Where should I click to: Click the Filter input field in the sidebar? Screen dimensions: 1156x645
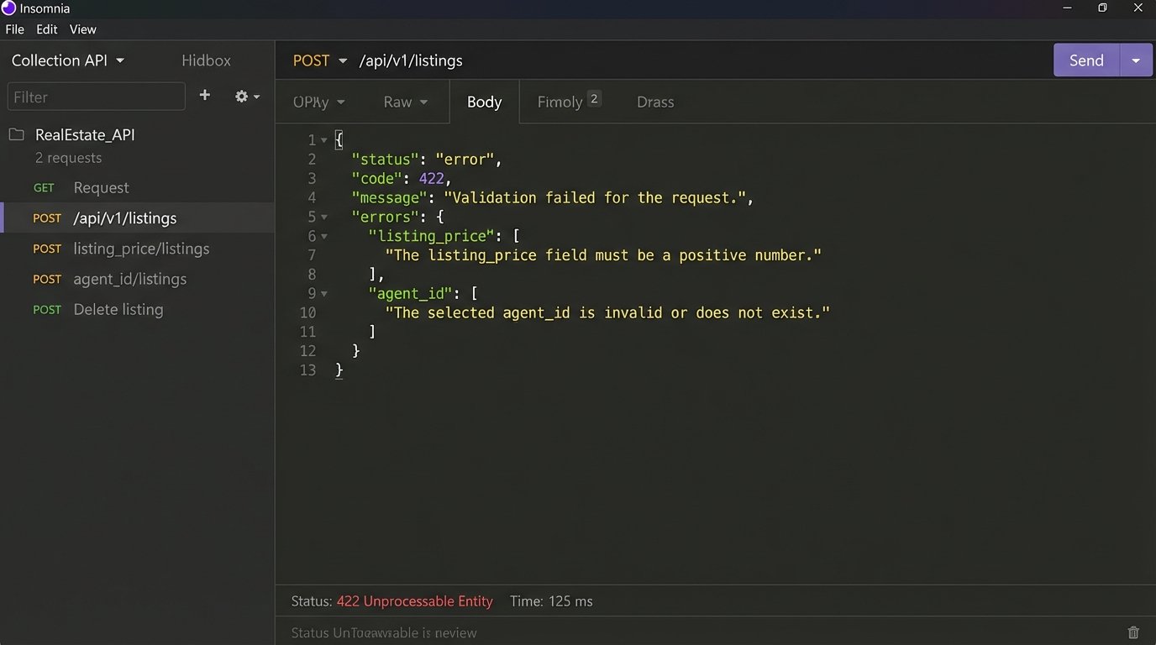tap(96, 96)
